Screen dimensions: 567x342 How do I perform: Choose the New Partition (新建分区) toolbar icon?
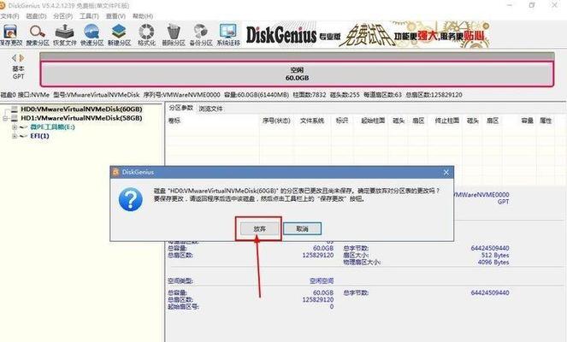point(119,35)
